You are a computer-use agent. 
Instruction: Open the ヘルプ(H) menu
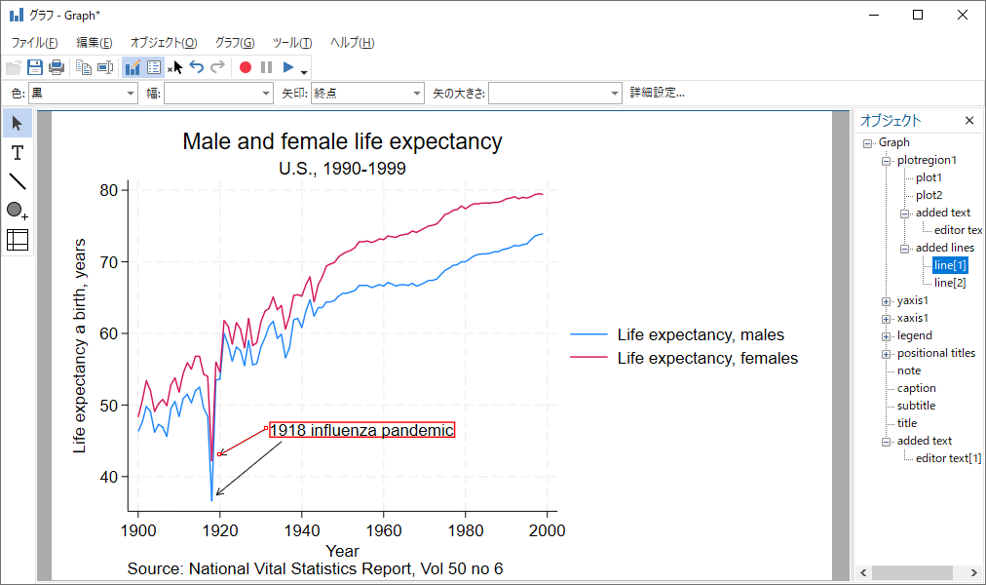point(352,43)
